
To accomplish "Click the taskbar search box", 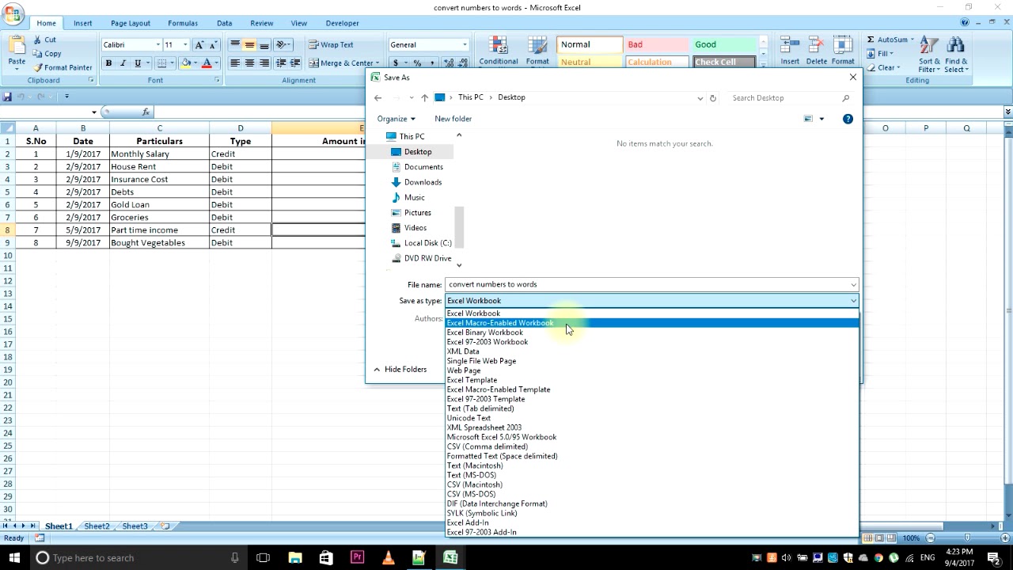I will click(137, 558).
